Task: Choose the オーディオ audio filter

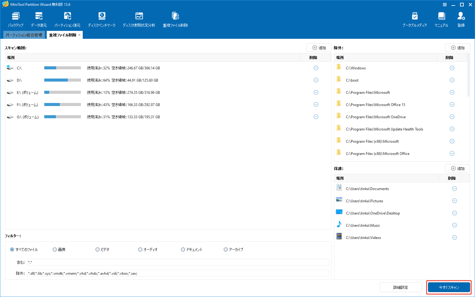Action: (140, 249)
